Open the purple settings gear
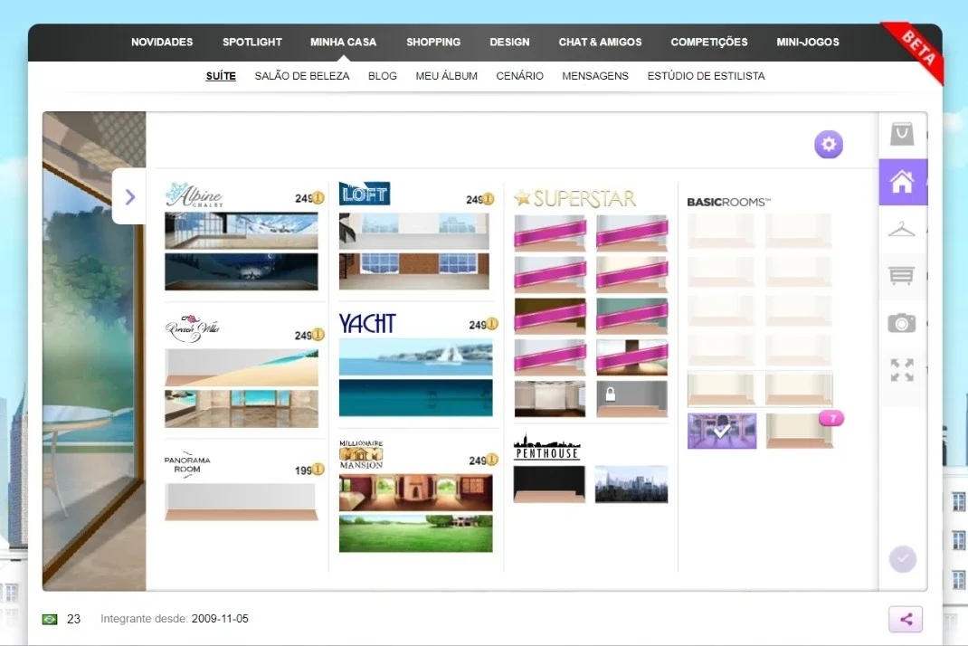The width and height of the screenshot is (968, 646). (x=829, y=145)
